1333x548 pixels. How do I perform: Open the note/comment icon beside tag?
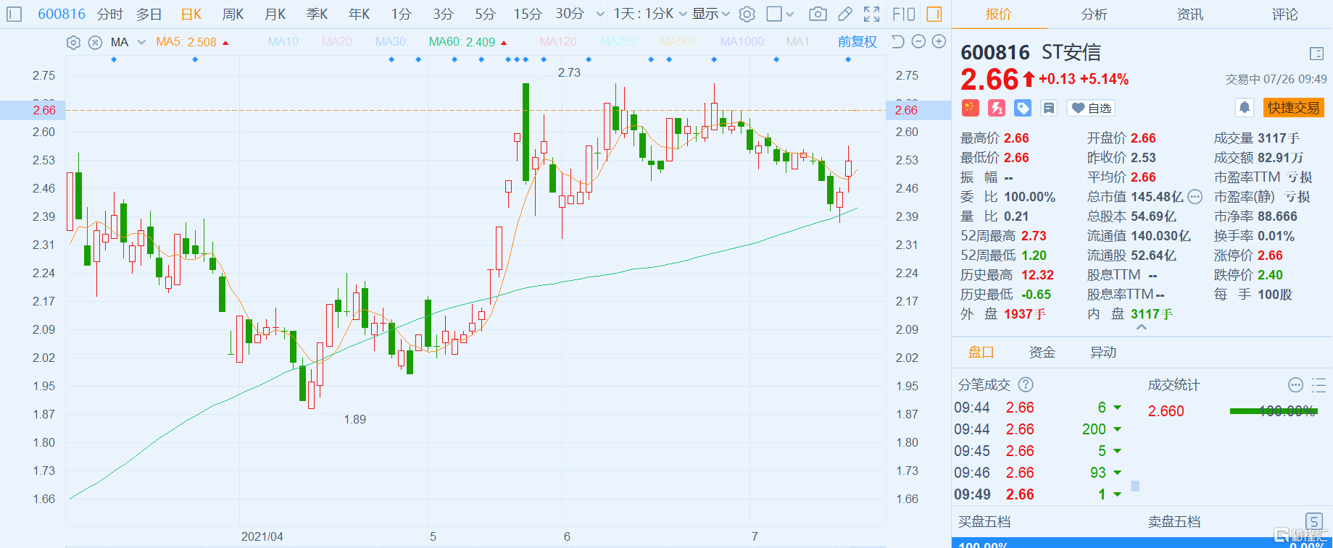coord(1049,108)
